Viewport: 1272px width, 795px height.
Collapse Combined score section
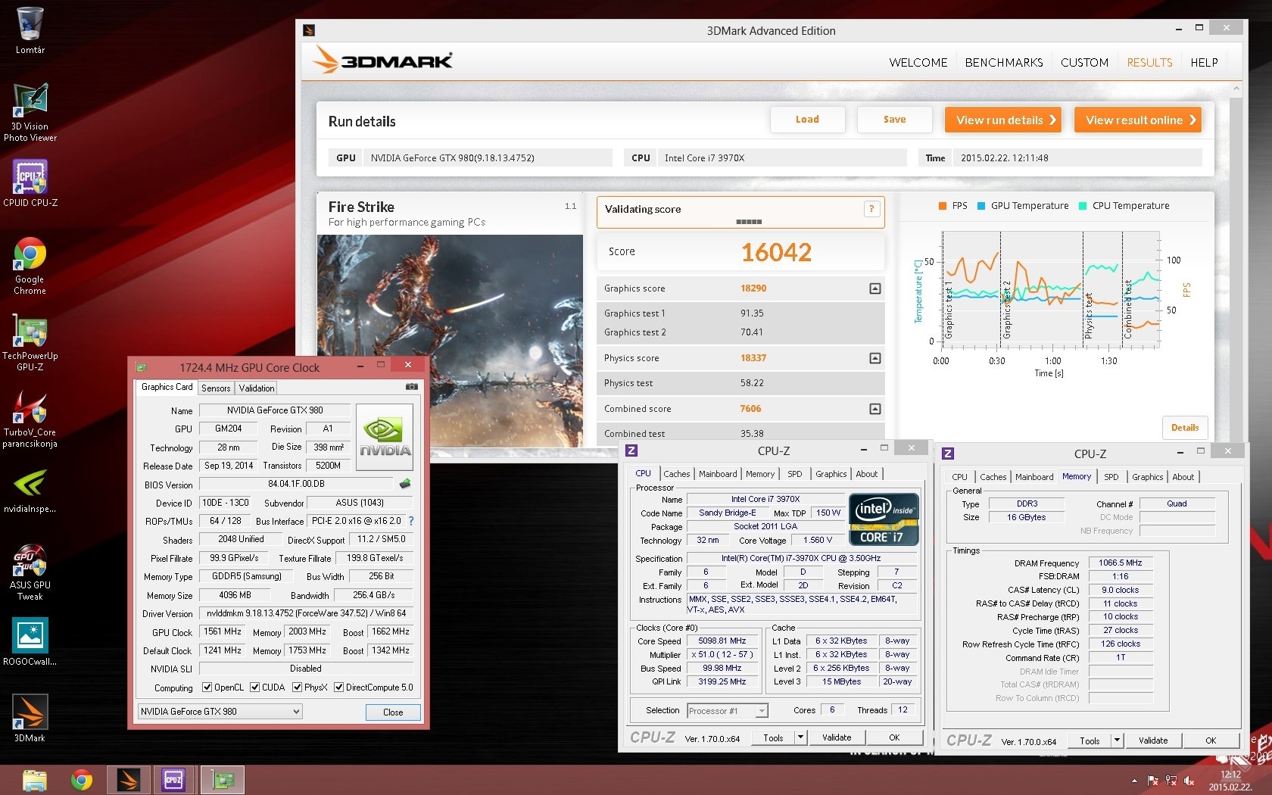[874, 409]
